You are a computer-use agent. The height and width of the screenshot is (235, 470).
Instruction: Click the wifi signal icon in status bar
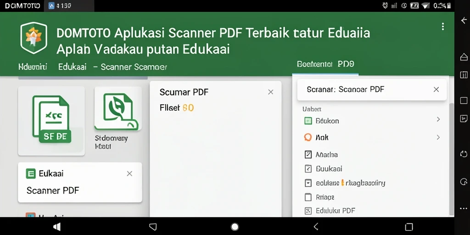pyautogui.click(x=425, y=6)
